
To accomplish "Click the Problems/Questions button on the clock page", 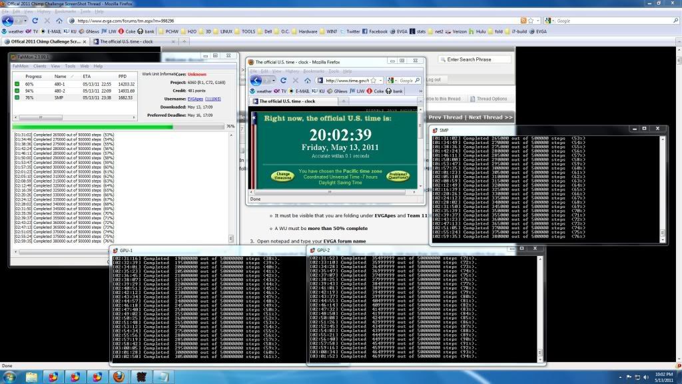I will coord(396,176).
